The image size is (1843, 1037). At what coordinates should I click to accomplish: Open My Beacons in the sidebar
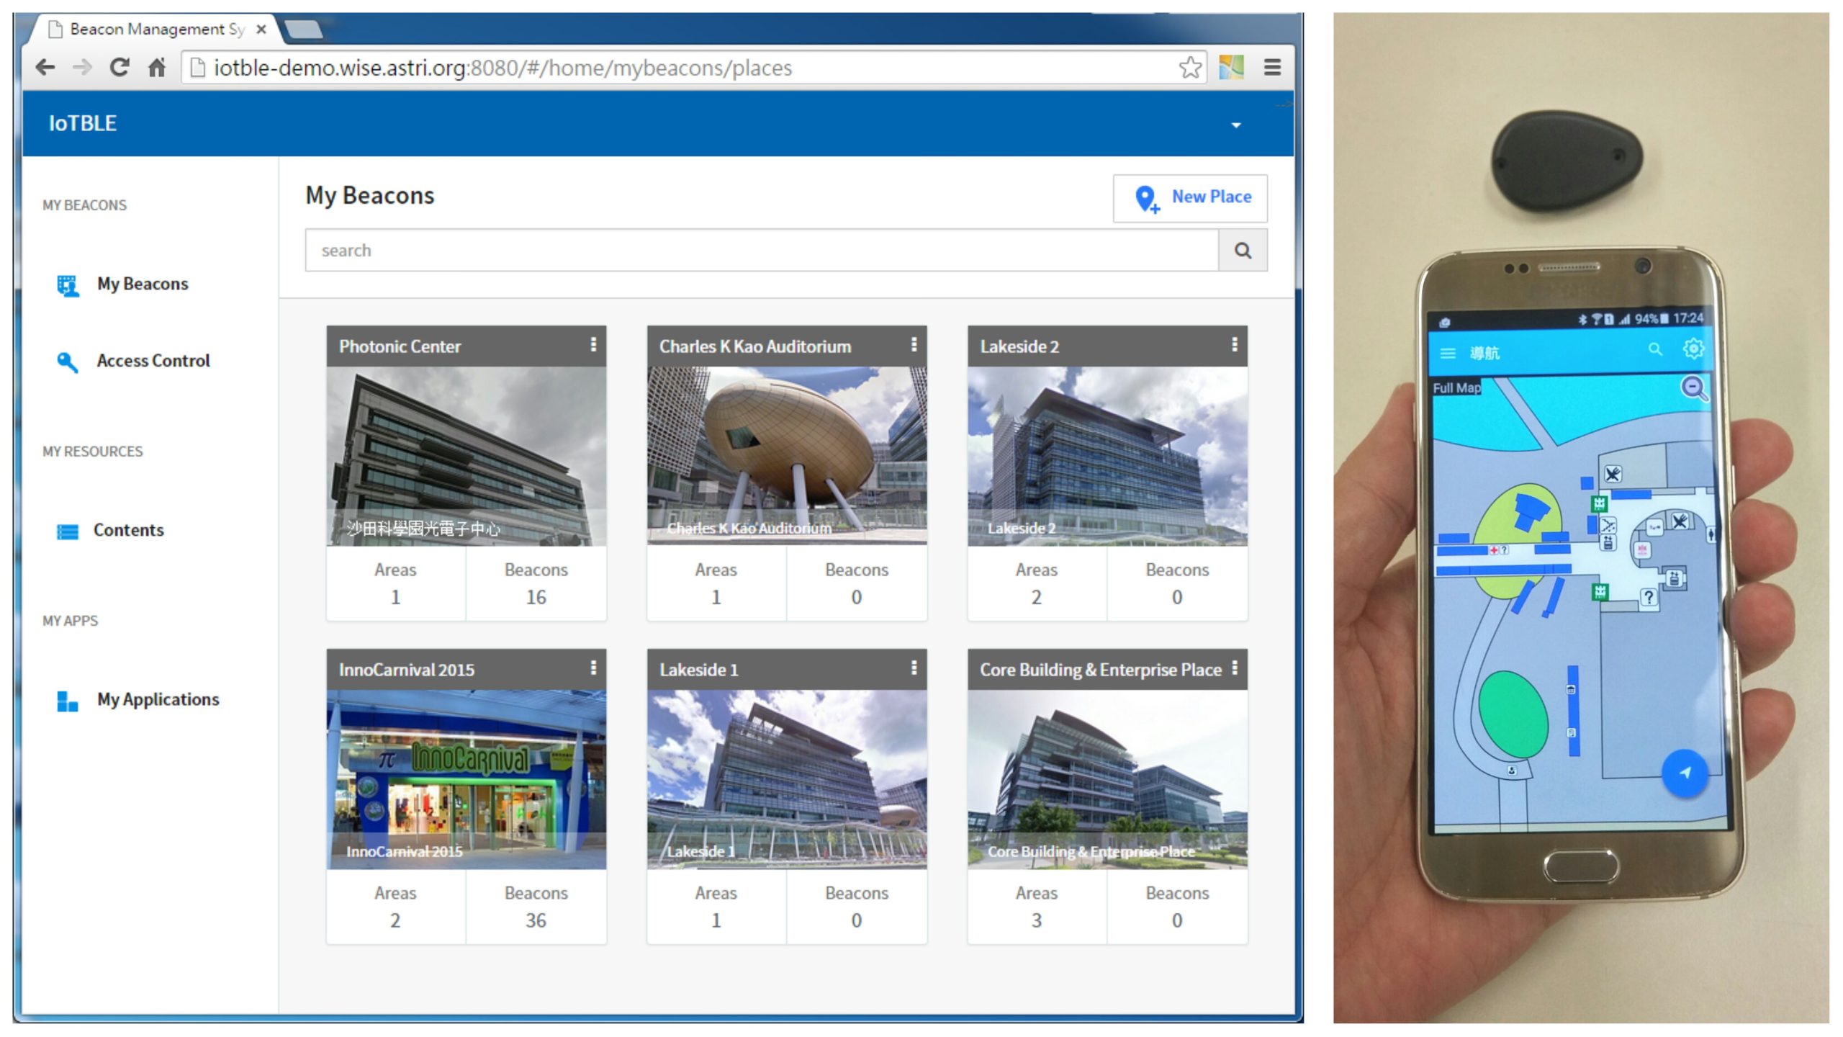(x=122, y=284)
